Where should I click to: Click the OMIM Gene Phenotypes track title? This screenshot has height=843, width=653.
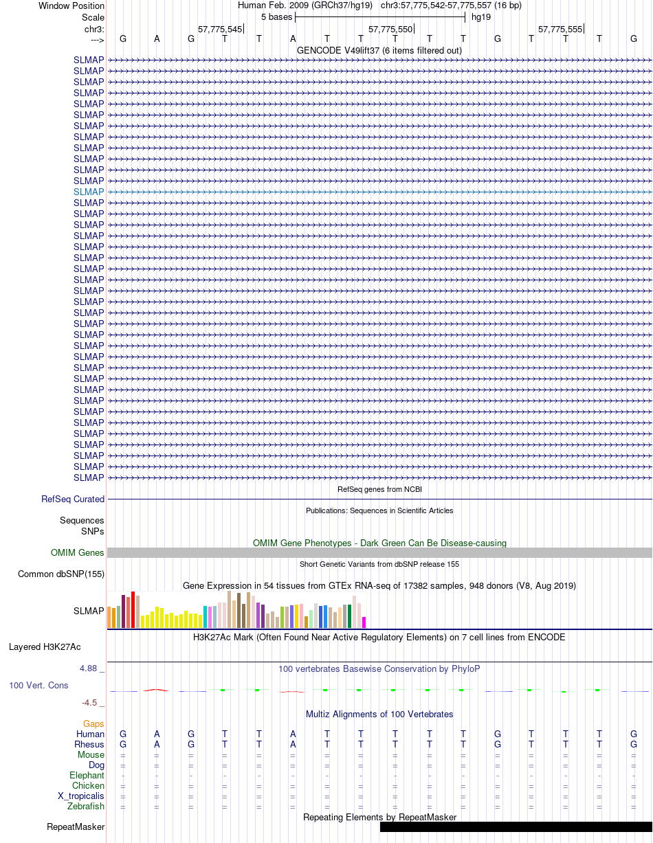pos(379,543)
